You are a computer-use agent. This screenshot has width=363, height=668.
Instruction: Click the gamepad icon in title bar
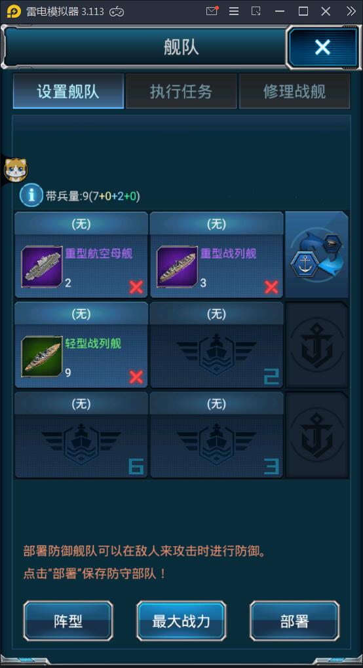[x=117, y=12]
